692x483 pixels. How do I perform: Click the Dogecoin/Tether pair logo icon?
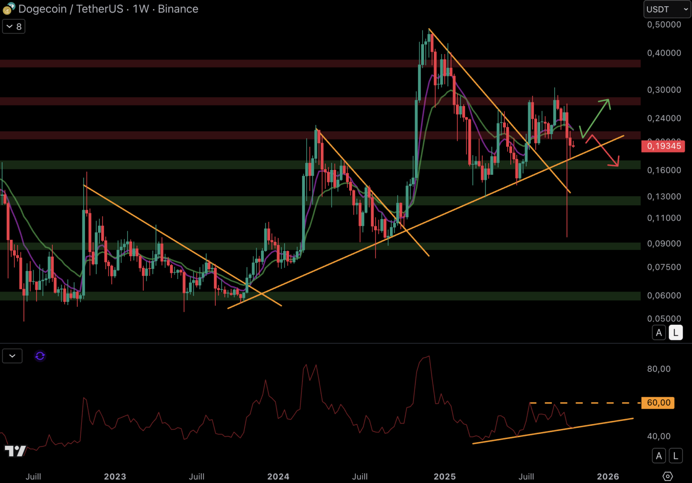9,8
